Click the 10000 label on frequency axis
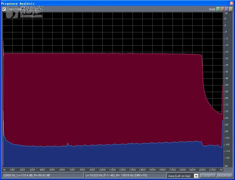The height and width of the screenshot is (180, 235). point(102,170)
